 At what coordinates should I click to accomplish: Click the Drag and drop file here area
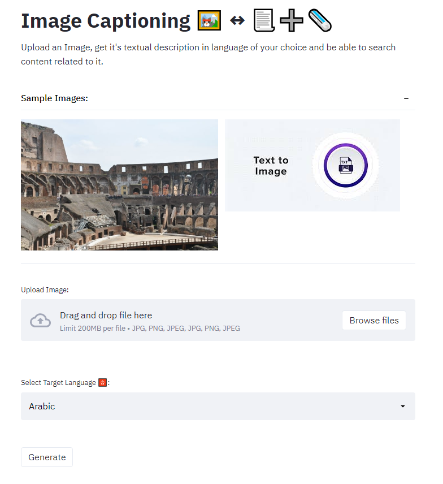click(x=218, y=320)
